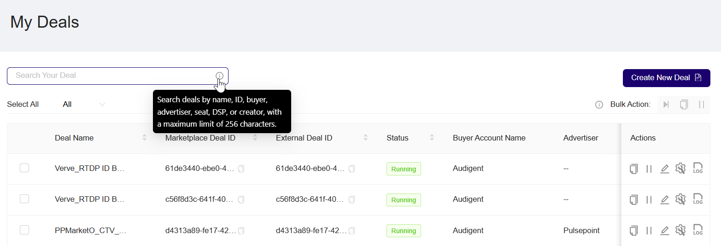This screenshot has width=721, height=246.
Task: Click the info icon inside the search box
Action: click(x=219, y=76)
